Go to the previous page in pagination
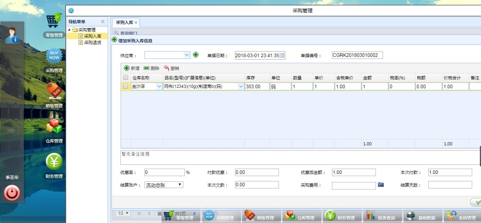Image resolution: width=481 pixels, height=223 pixels. pos(149,213)
